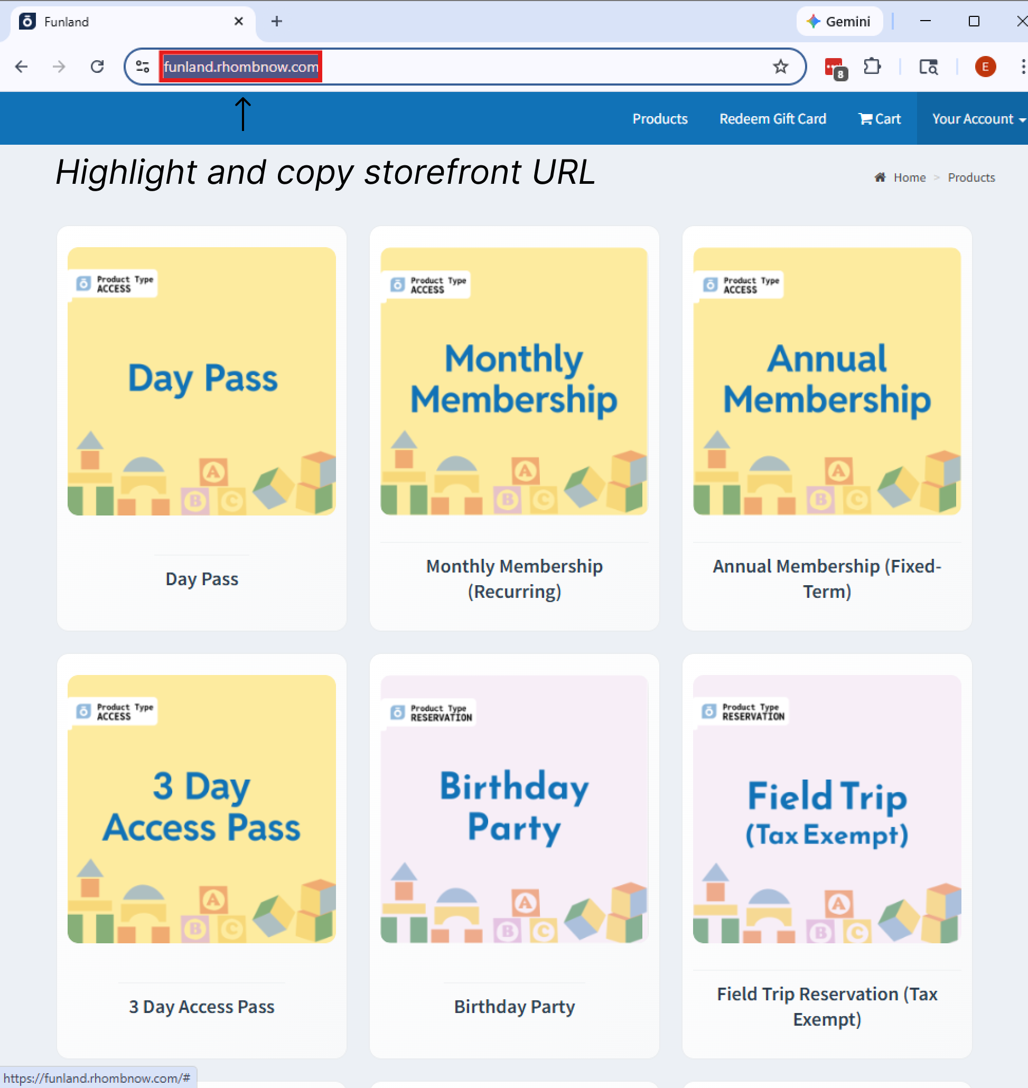The width and height of the screenshot is (1028, 1088).
Task: Reload the Funland page
Action: (97, 67)
